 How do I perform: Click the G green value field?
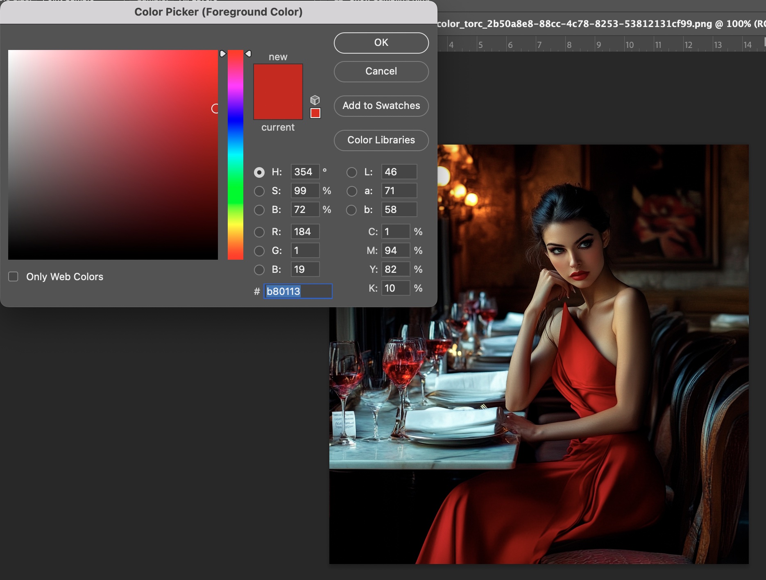pyautogui.click(x=305, y=251)
